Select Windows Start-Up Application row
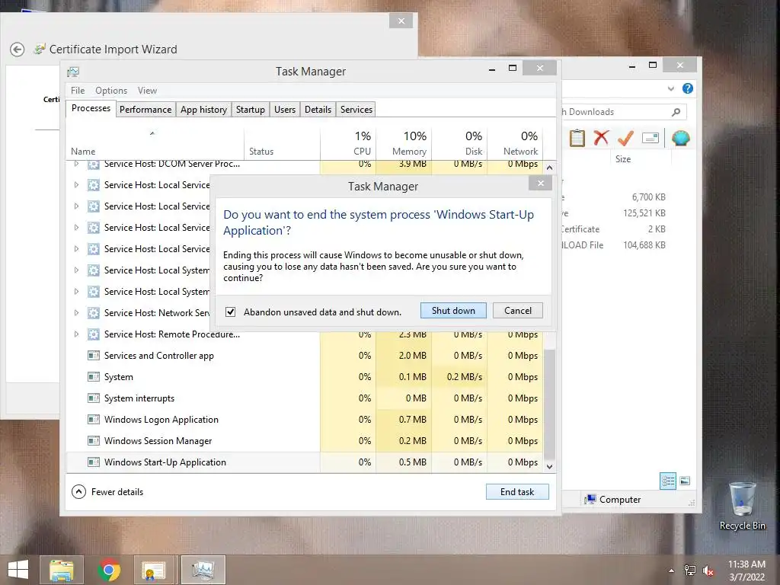780x585 pixels. 305,462
